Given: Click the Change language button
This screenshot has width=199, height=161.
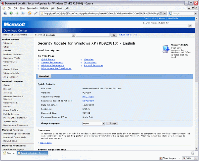Looking at the screenshot, I should click(112, 123).
